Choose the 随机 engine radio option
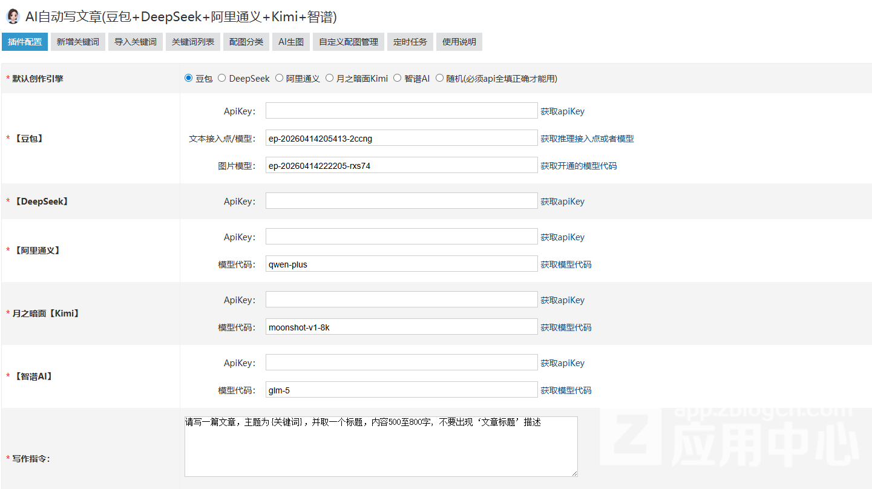The width and height of the screenshot is (872, 489). (439, 78)
